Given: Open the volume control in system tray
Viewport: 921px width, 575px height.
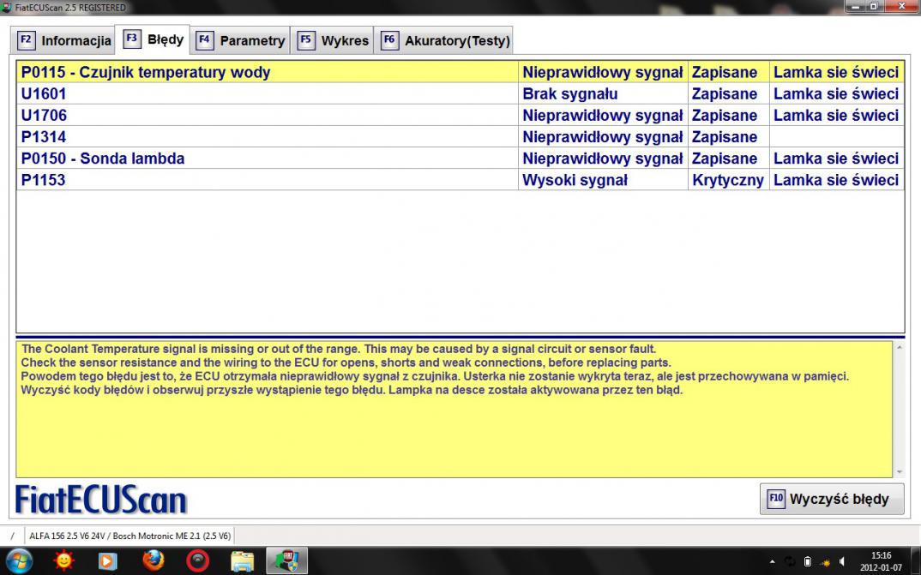Looking at the screenshot, I should pos(842,561).
